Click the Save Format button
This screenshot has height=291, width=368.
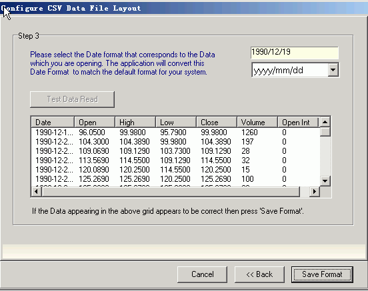(322, 274)
